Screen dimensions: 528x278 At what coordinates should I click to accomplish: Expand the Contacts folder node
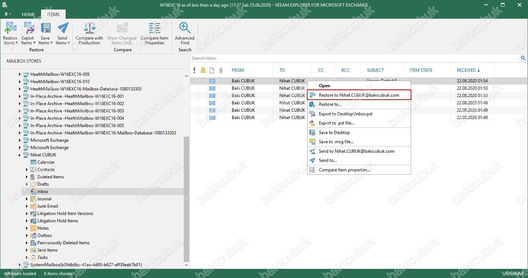[27, 170]
